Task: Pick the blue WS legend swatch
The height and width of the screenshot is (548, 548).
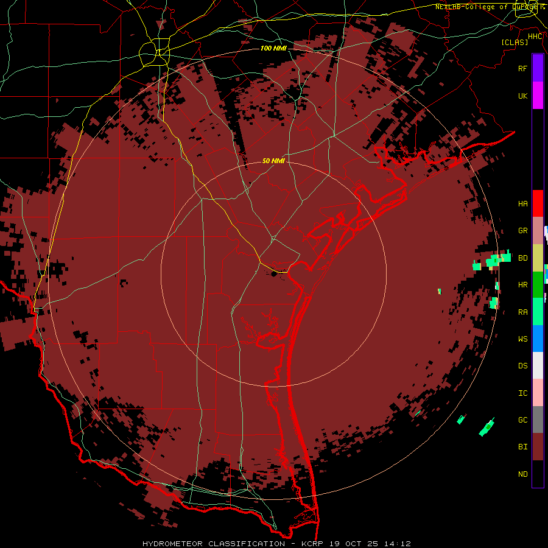Action: click(538, 339)
